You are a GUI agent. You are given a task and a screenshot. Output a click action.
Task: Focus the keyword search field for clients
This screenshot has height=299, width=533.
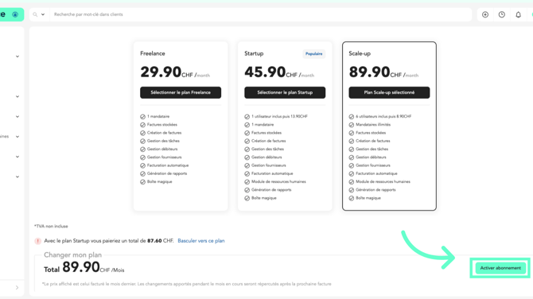[260, 14]
